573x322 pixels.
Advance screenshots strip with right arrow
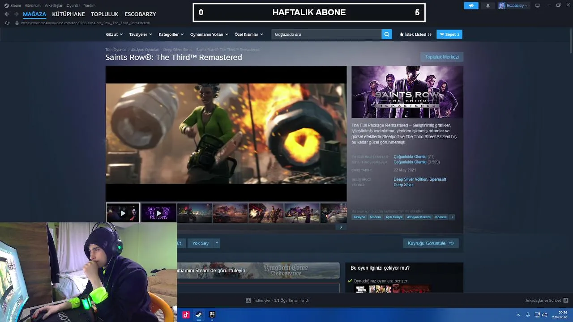coord(341,227)
